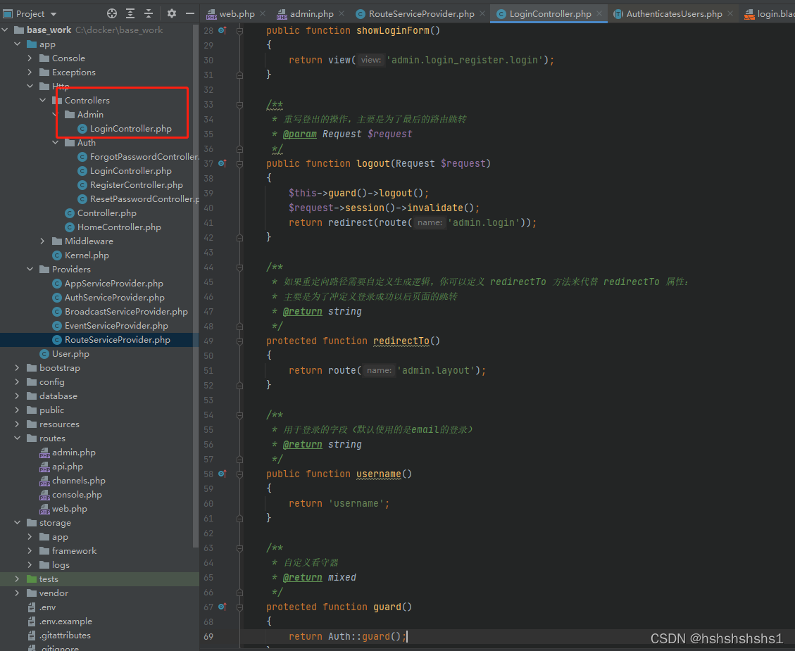Screen dimensions: 795x651
Task: Collapse the storage folder arrow
Action: pos(17,523)
